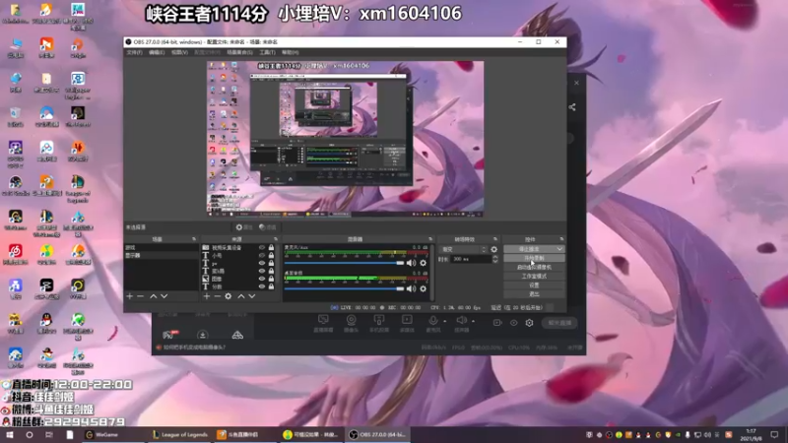The image size is (788, 443).
Task: Click the 工作室模式 button
Action: 534,277
